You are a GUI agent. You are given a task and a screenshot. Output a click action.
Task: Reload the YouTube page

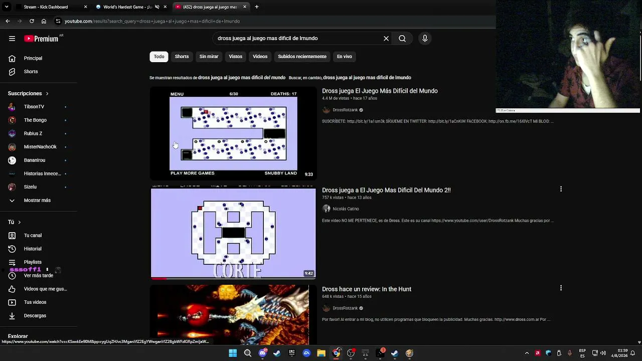[x=32, y=21]
